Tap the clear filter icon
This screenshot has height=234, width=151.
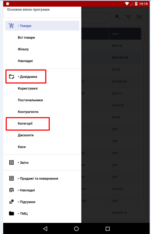pyautogui.click(x=128, y=17)
